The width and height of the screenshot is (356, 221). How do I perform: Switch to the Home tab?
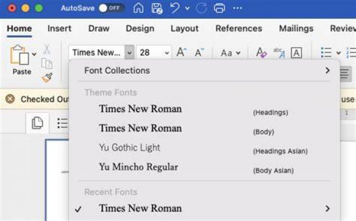point(19,29)
